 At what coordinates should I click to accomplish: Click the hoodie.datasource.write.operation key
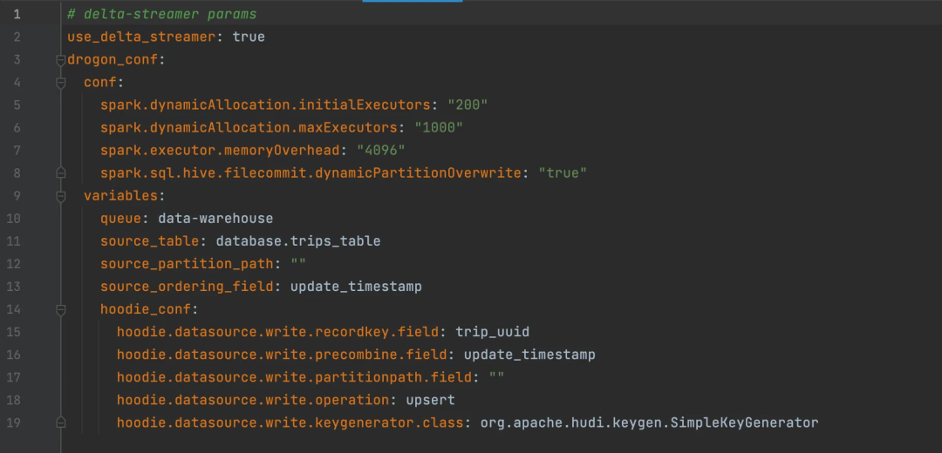pyautogui.click(x=253, y=400)
